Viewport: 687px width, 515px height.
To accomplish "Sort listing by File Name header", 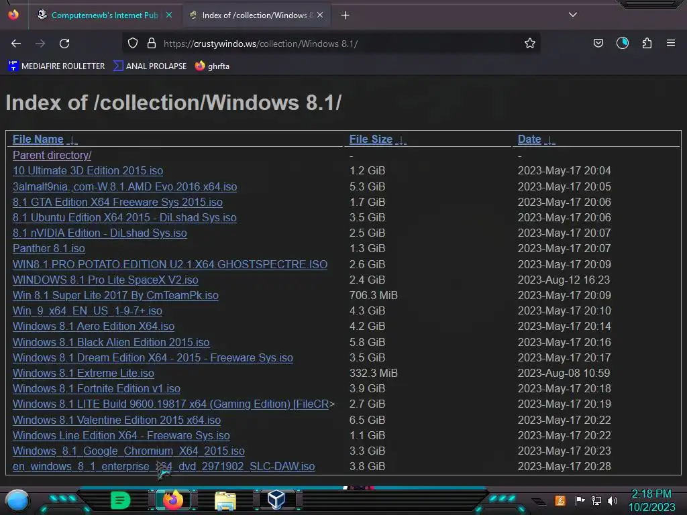I will [x=38, y=139].
